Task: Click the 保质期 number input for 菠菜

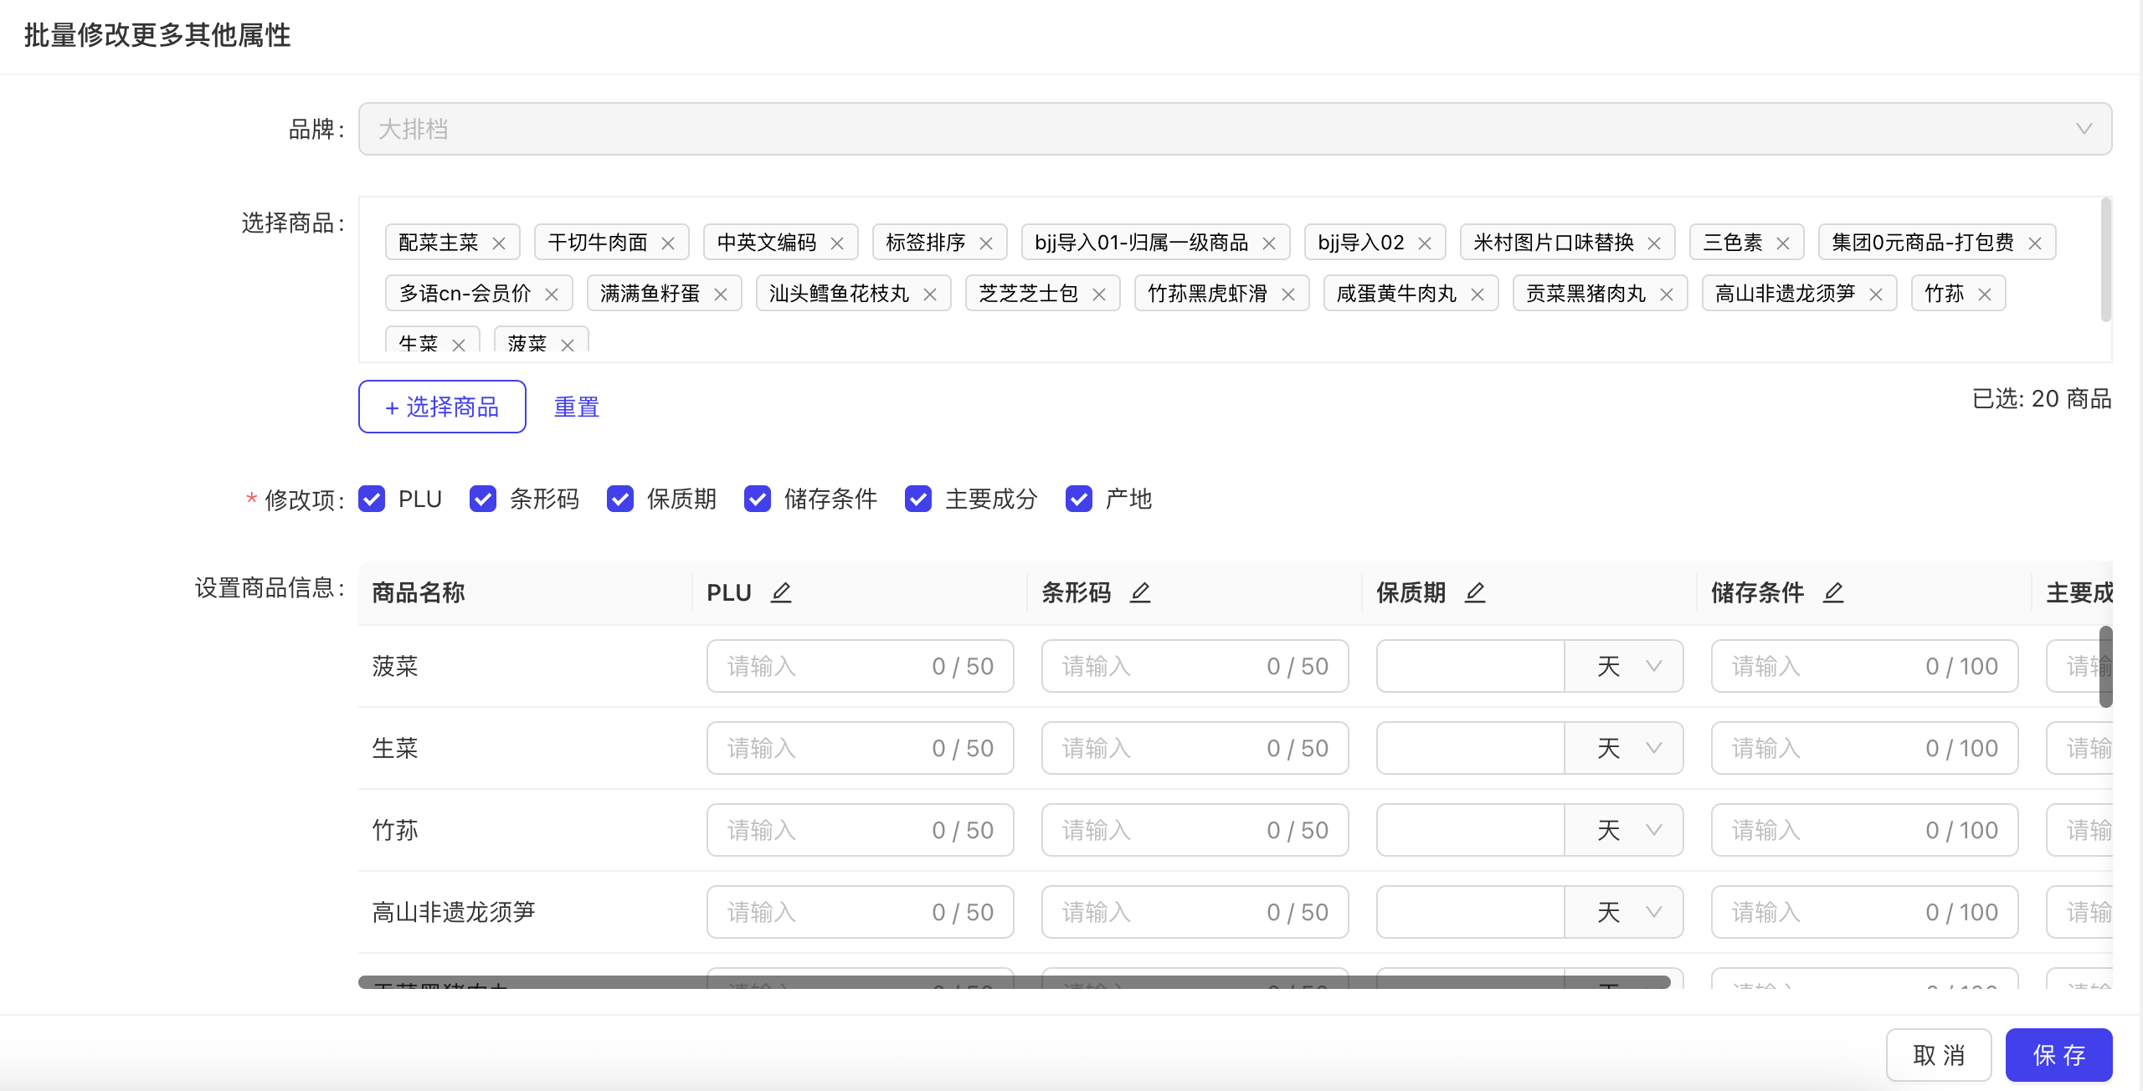Action: click(1471, 666)
